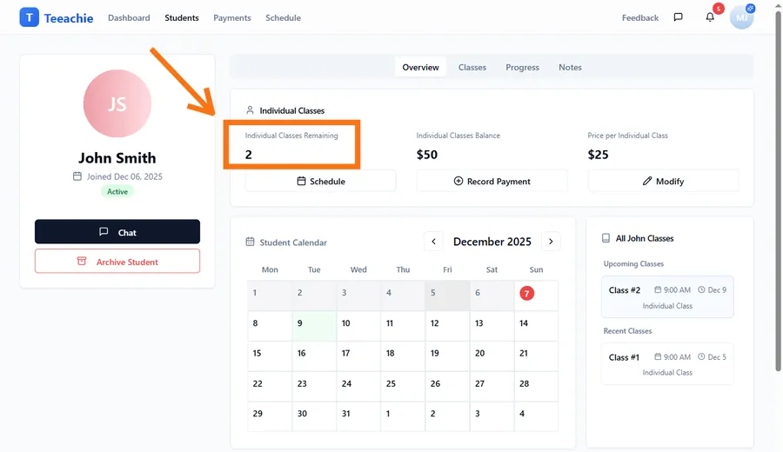Image resolution: width=783 pixels, height=452 pixels.
Task: Open the Class #2 upcoming class card
Action: [667, 297]
